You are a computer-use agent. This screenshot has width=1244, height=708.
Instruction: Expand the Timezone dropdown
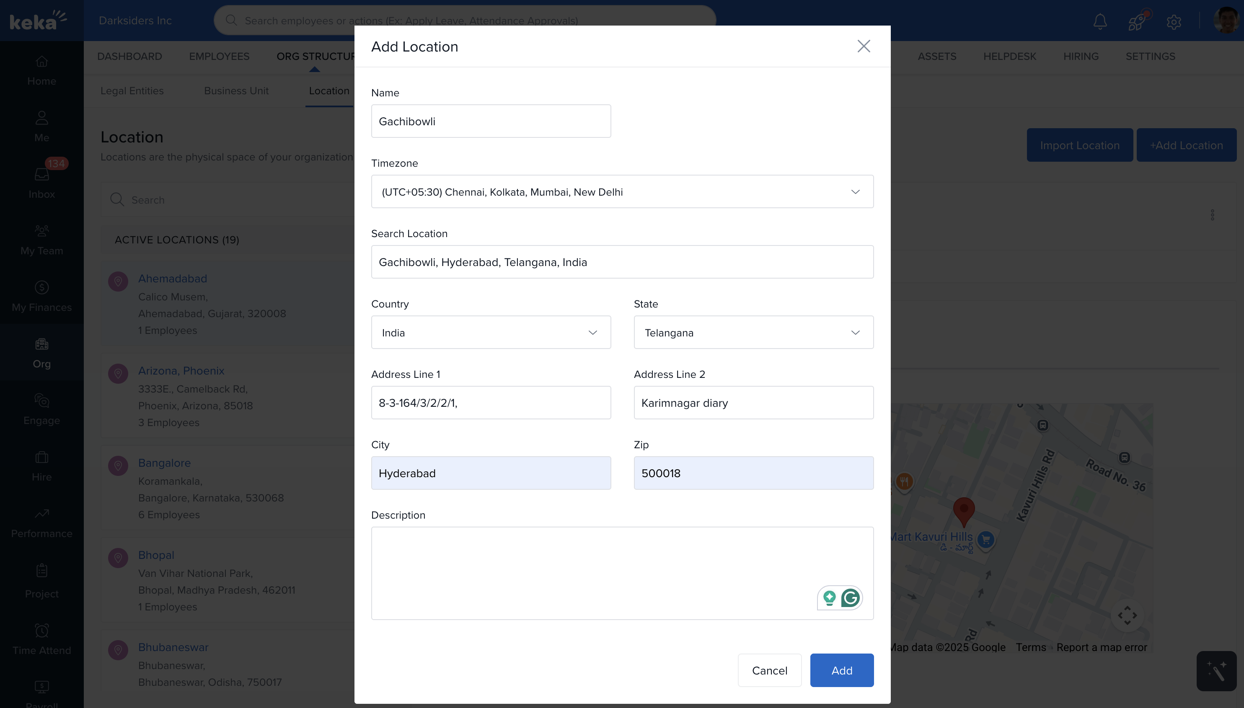622,191
